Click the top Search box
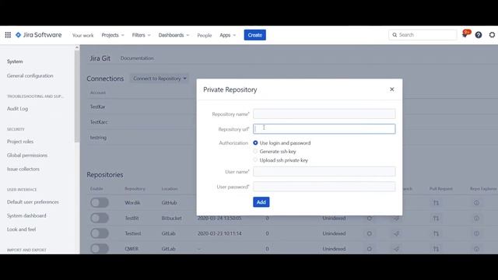Viewport: 498px width, 280px height. (423, 35)
